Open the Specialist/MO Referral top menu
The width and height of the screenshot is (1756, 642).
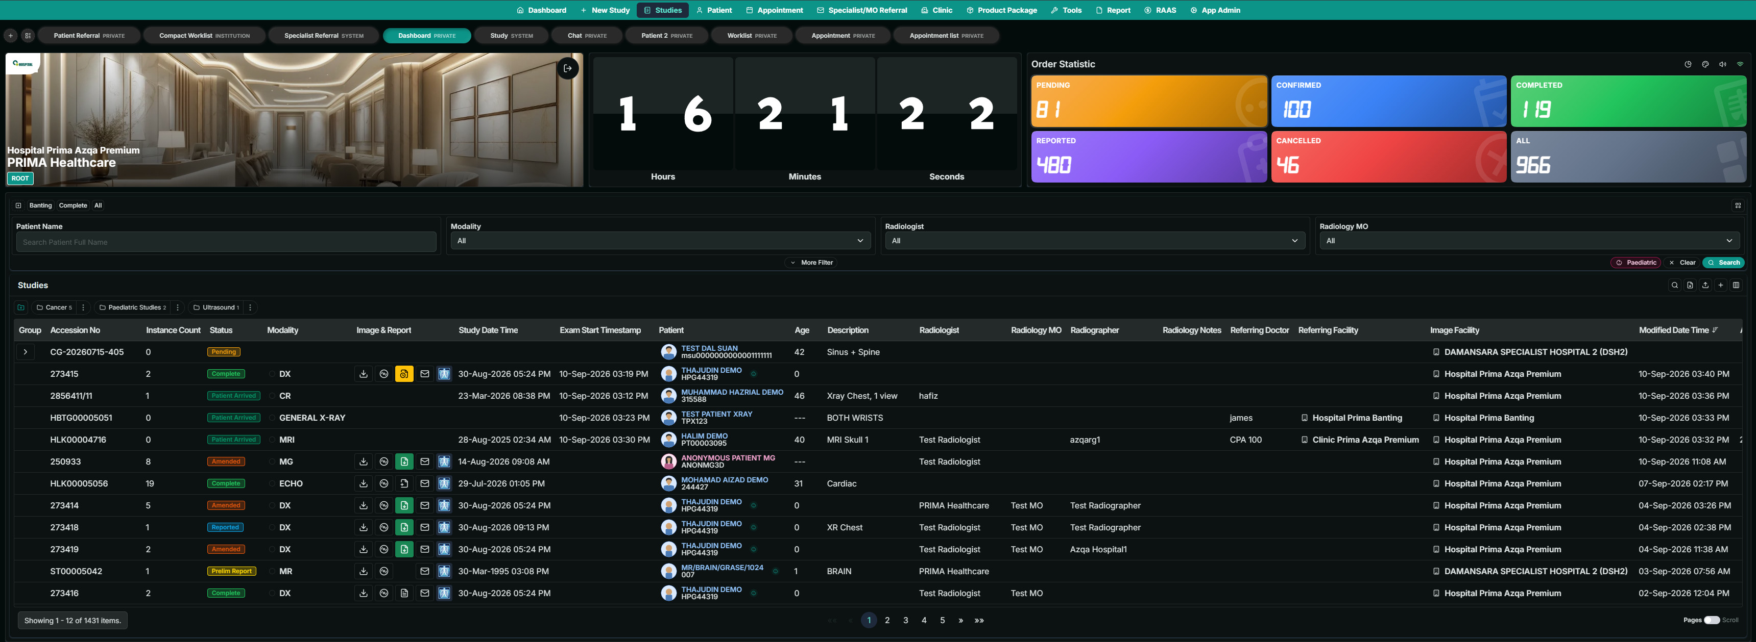(861, 10)
